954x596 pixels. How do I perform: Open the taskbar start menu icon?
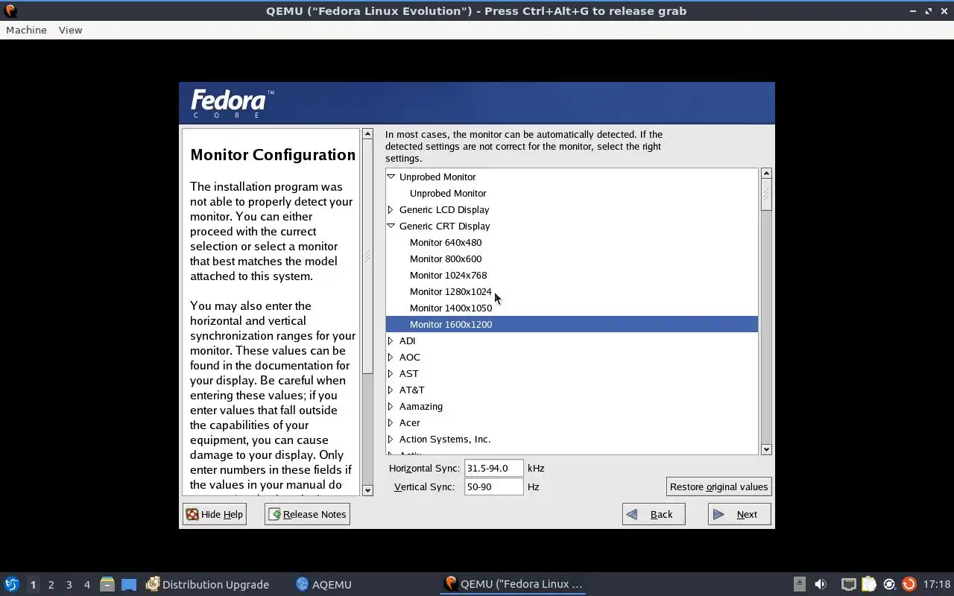coord(12,584)
